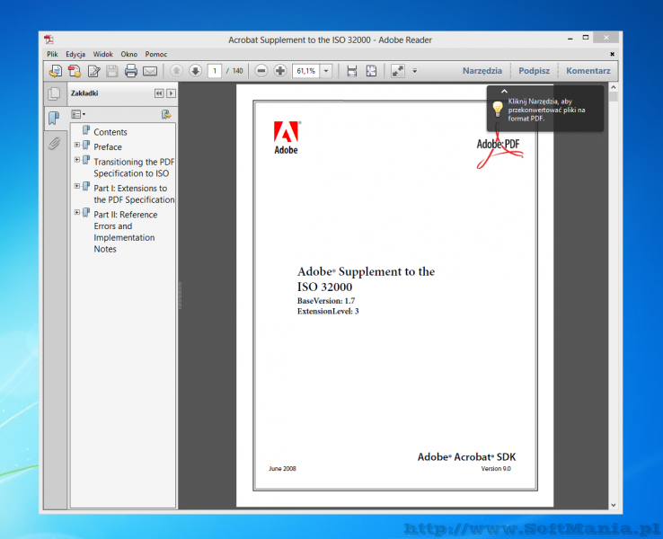This screenshot has width=663, height=539.
Task: Expand Part II: Reference Errors node
Action: [77, 212]
